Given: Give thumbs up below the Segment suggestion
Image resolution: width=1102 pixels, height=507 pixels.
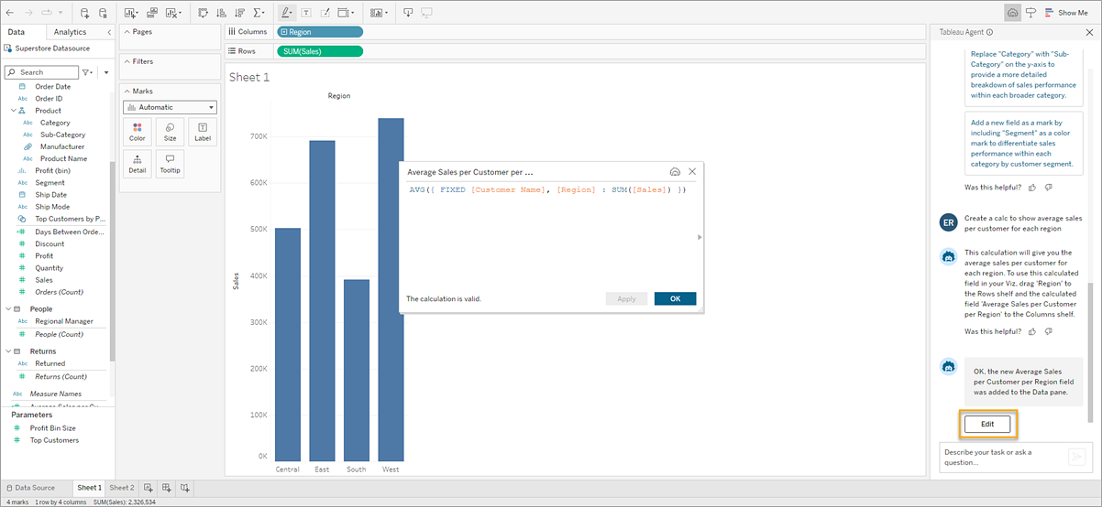Looking at the screenshot, I should [x=1031, y=187].
